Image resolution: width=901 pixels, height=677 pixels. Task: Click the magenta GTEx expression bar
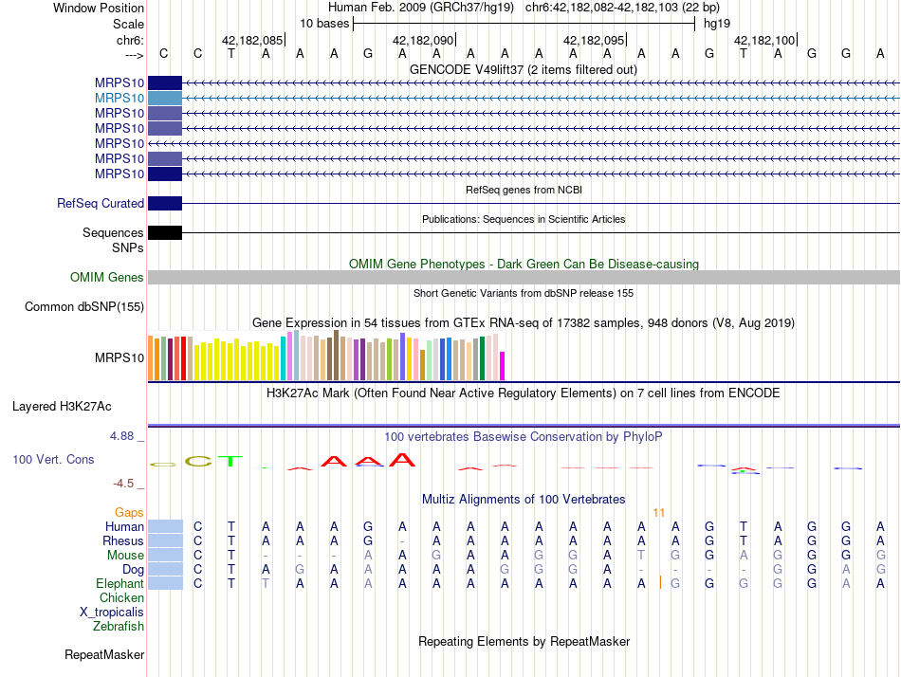503,366
